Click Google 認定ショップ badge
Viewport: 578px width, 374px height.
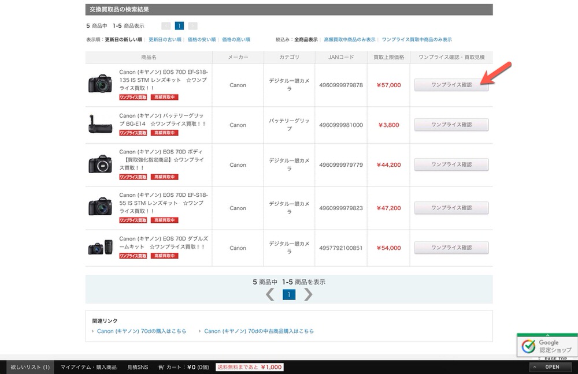coord(547,346)
